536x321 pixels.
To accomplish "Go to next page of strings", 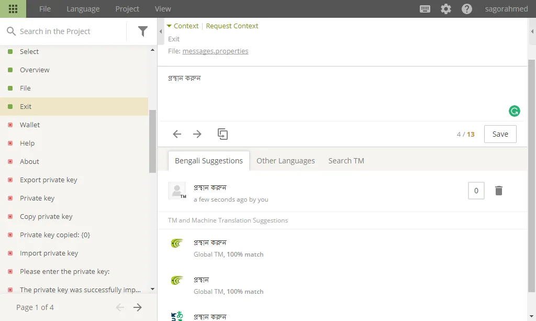I will pyautogui.click(x=138, y=307).
